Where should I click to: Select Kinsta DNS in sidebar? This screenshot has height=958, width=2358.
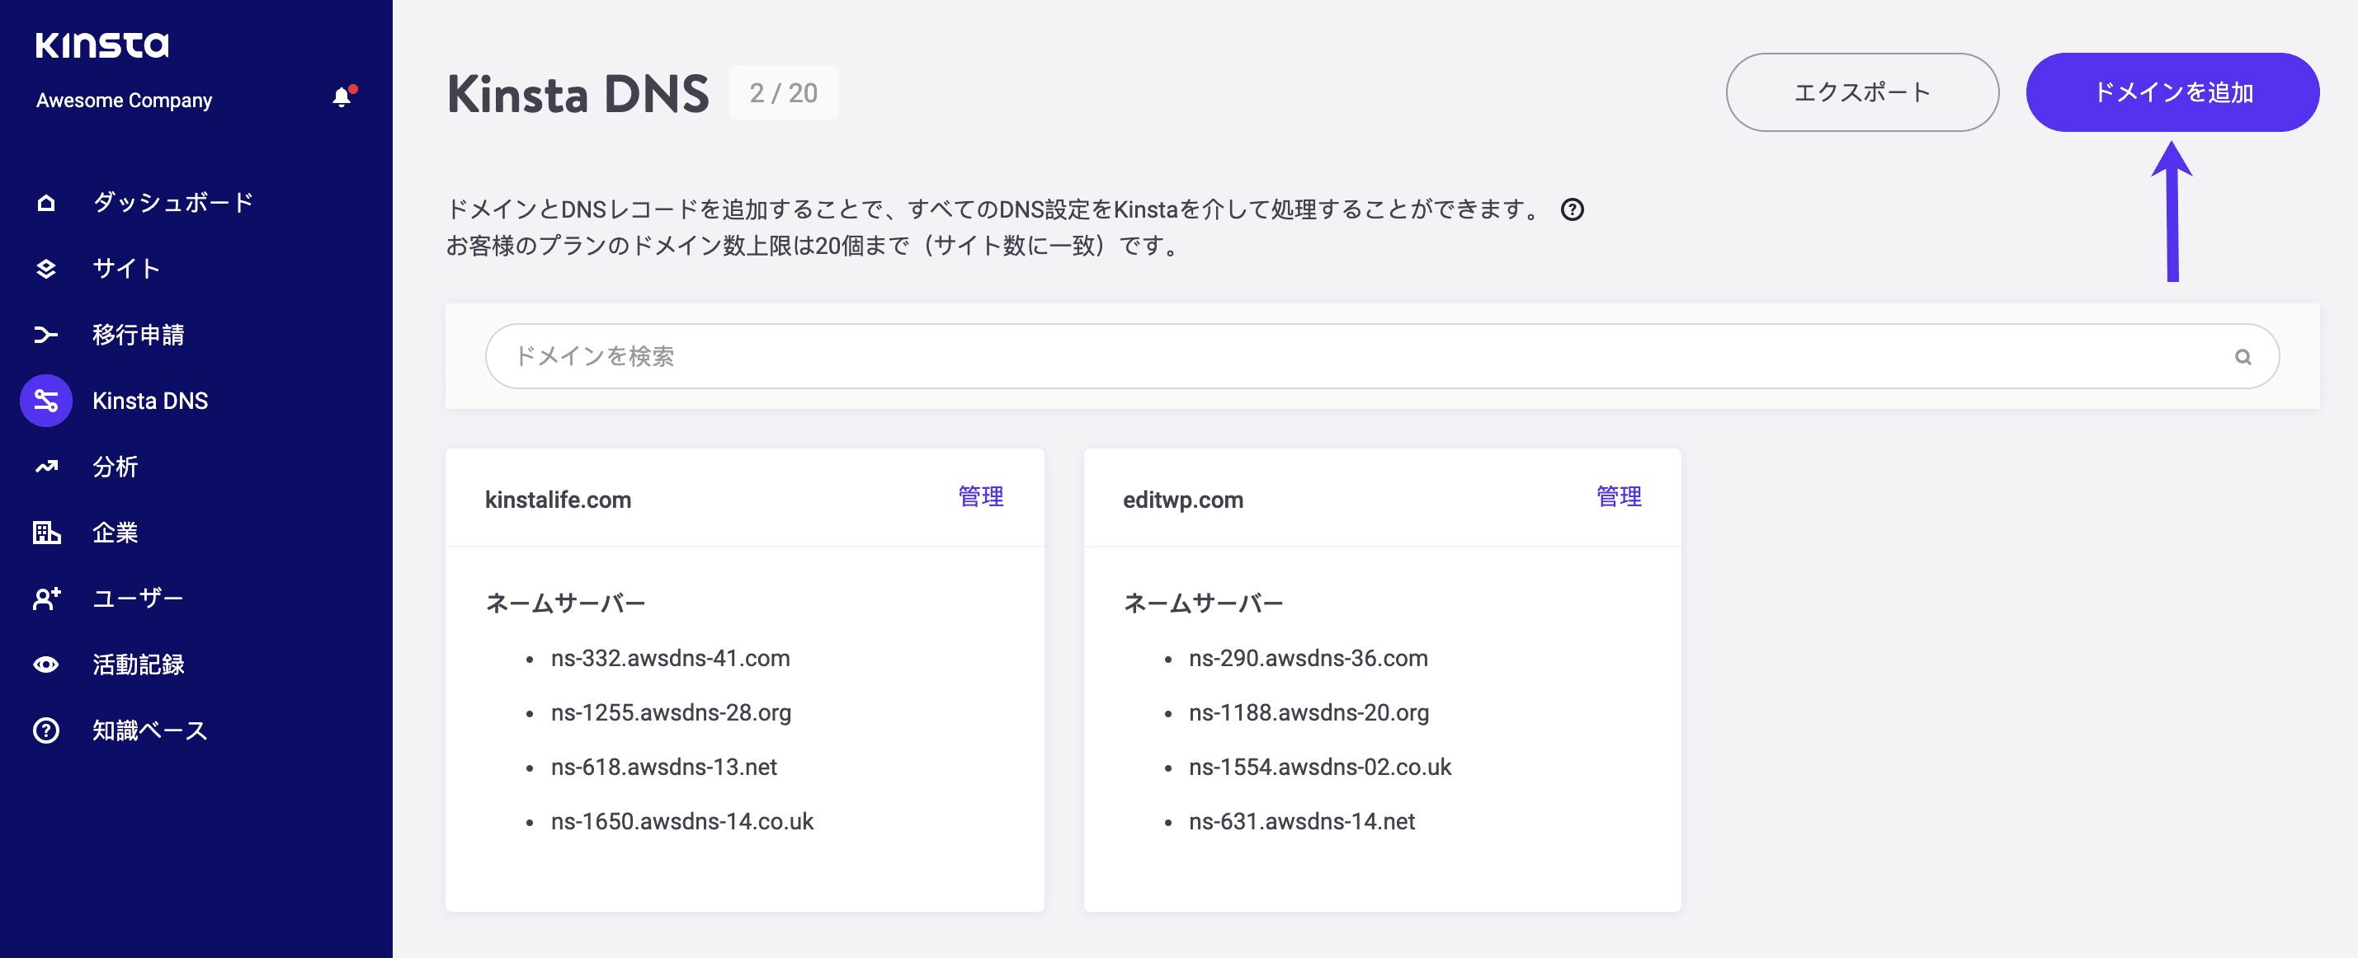[x=150, y=401]
